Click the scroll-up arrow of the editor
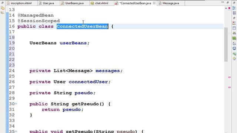237x133 pixels. click(x=226, y=8)
